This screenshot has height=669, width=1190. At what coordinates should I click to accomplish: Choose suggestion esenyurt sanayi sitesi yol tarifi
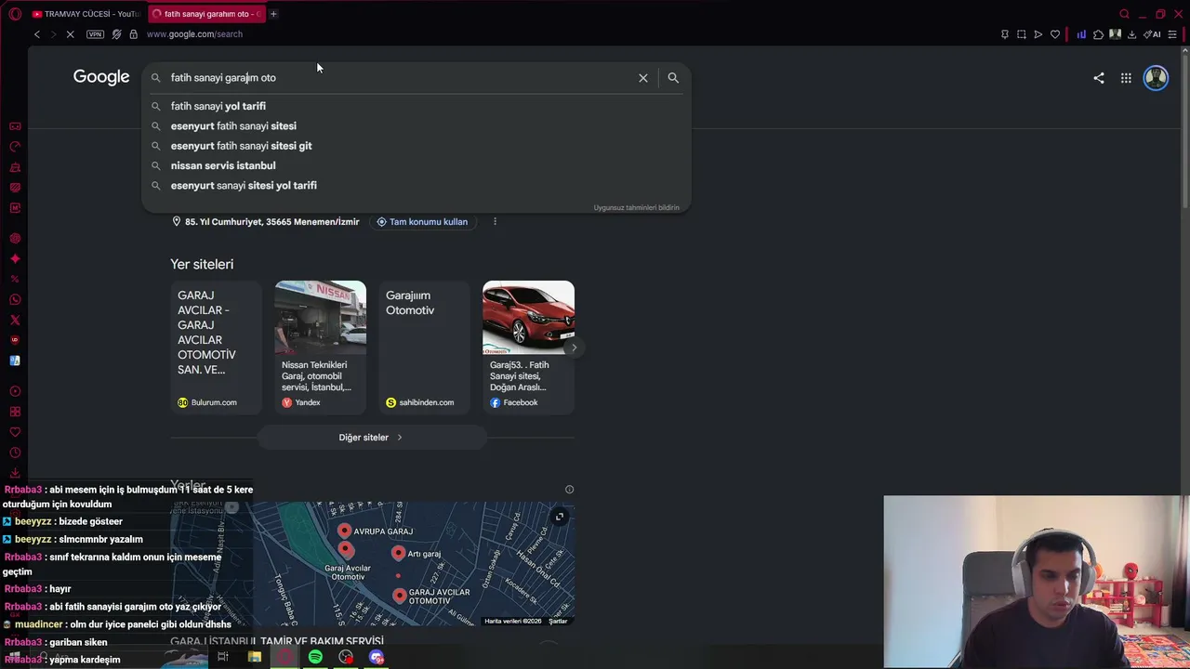pyautogui.click(x=416, y=186)
